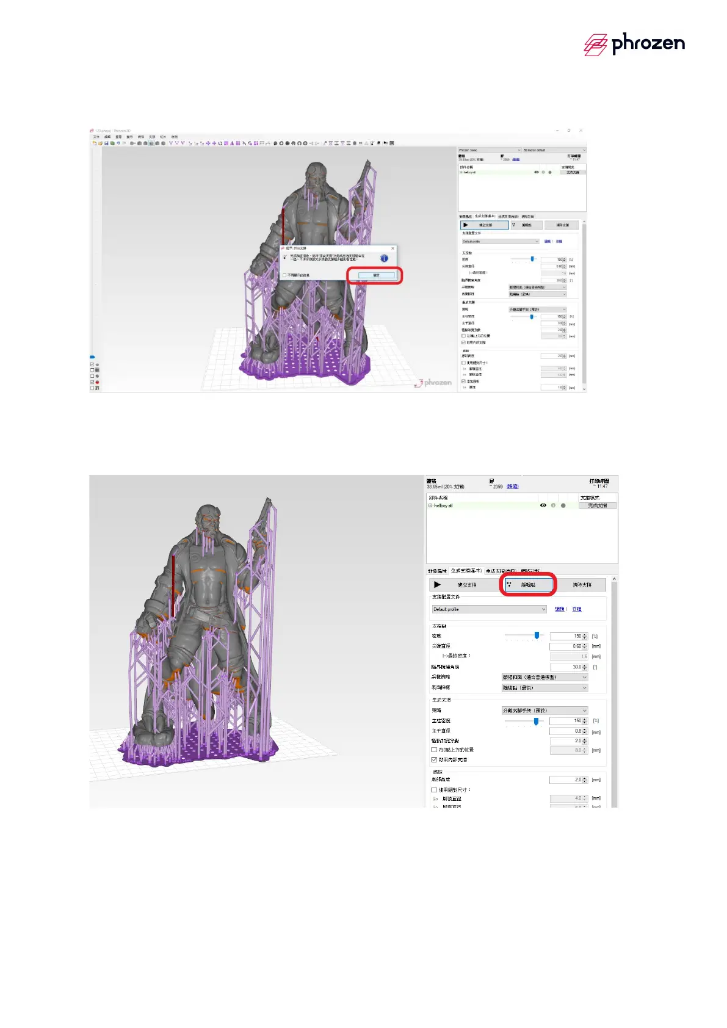This screenshot has width=727, height=1028.
Task: Open the Default profile dropdown in full-window screenshot
Action: pos(501,242)
